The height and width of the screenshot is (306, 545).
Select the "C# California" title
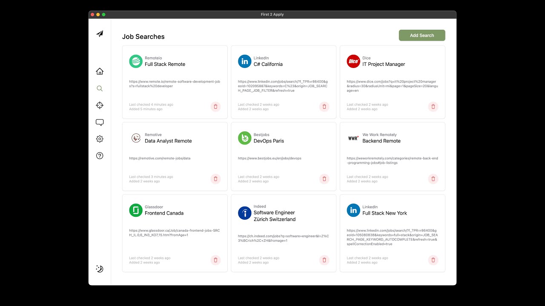268,64
